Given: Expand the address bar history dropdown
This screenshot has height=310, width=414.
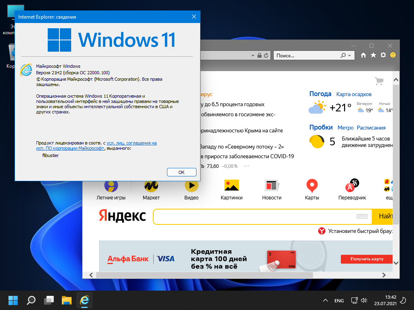Looking at the screenshot, I should 253,55.
